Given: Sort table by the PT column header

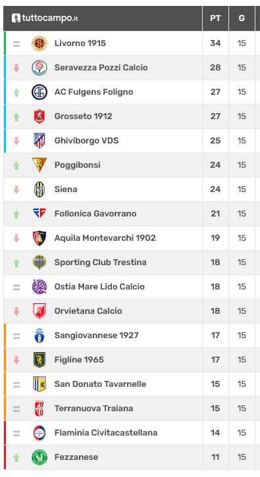Looking at the screenshot, I should 215,18.
